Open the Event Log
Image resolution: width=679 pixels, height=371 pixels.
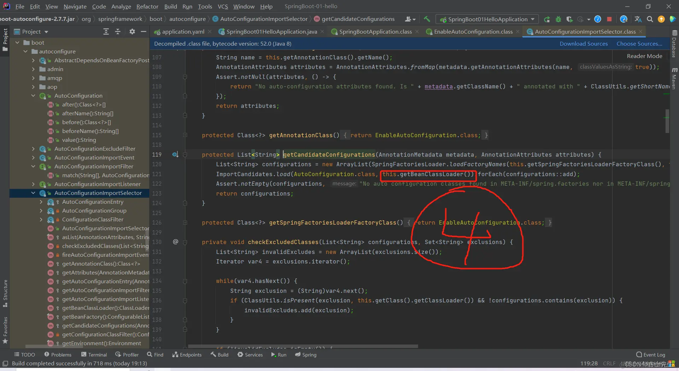[x=650, y=355]
